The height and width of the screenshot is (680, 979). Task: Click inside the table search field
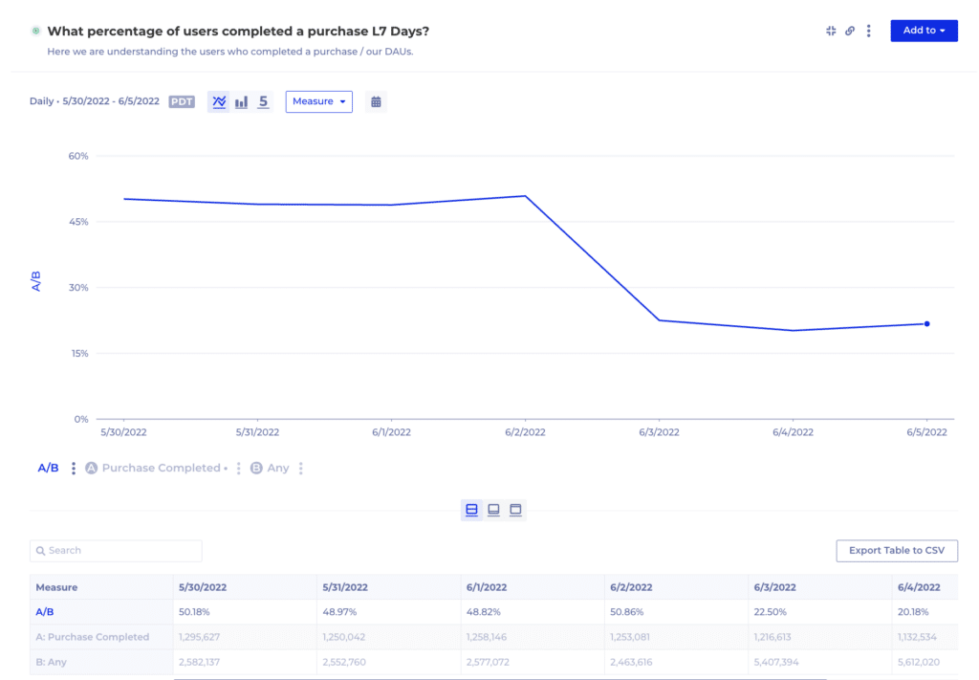(115, 550)
